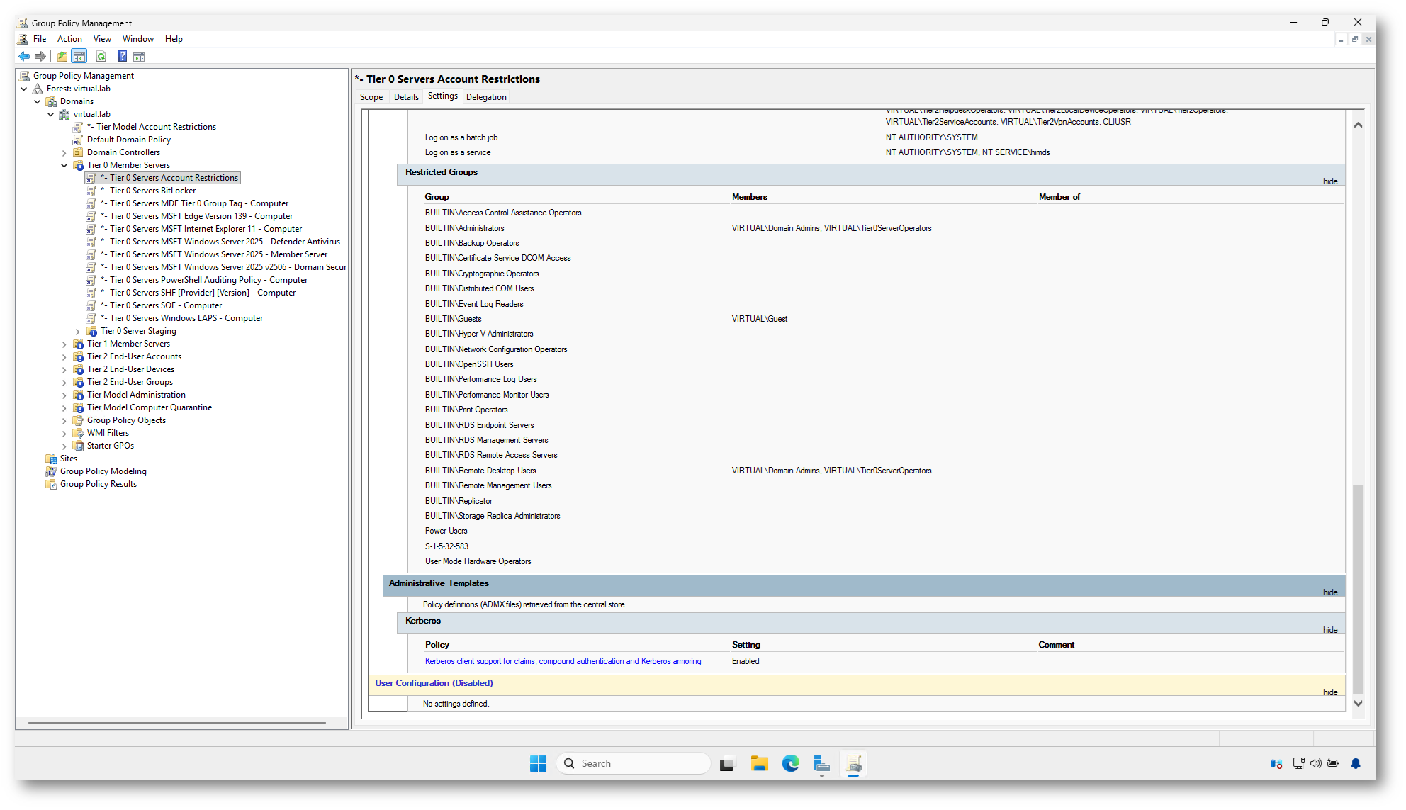Image resolution: width=1406 pixels, height=810 pixels.
Task: Open Task View from taskbar
Action: 726,764
